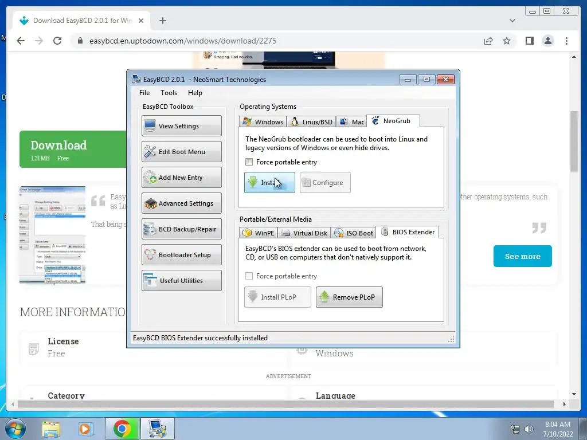Click the monitor icon on View Settings
This screenshot has height=440, width=587.
click(150, 125)
